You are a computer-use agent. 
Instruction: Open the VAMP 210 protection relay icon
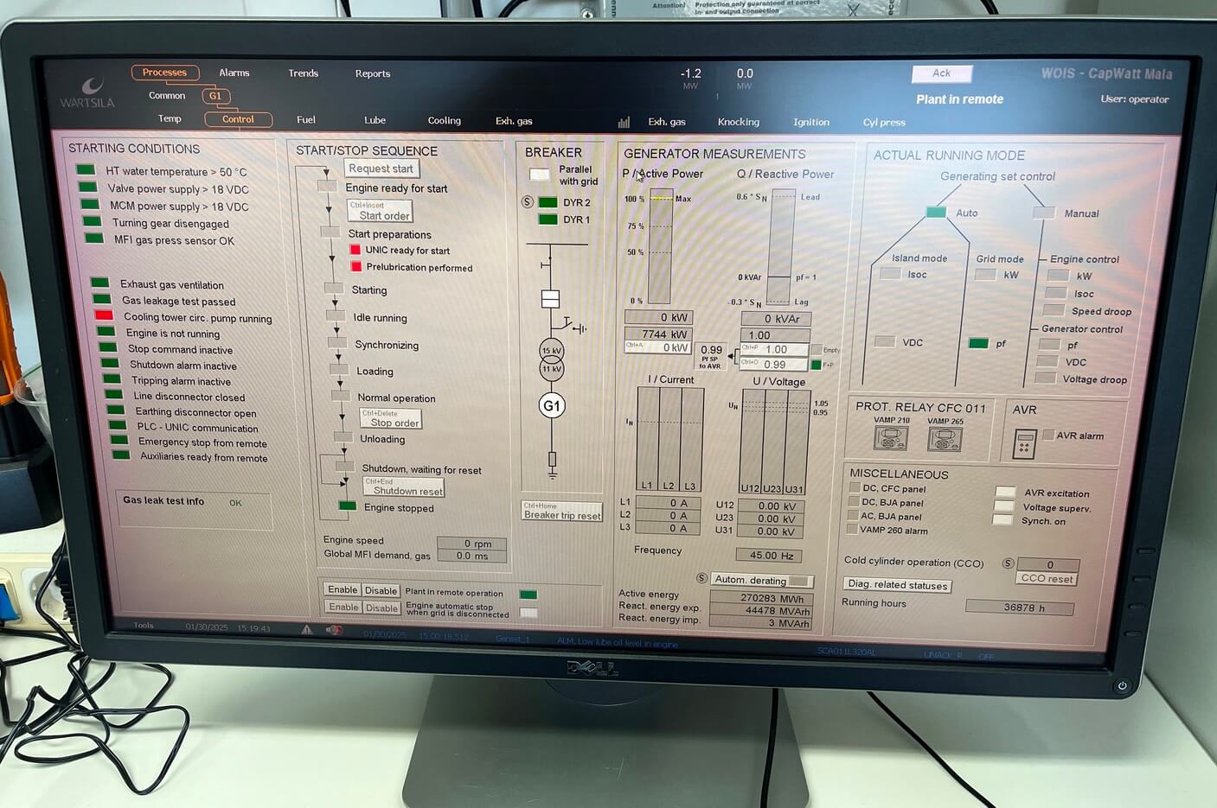pos(890,439)
